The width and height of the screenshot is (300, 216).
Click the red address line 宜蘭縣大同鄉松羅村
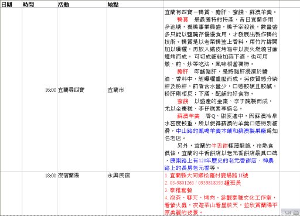point(206,176)
